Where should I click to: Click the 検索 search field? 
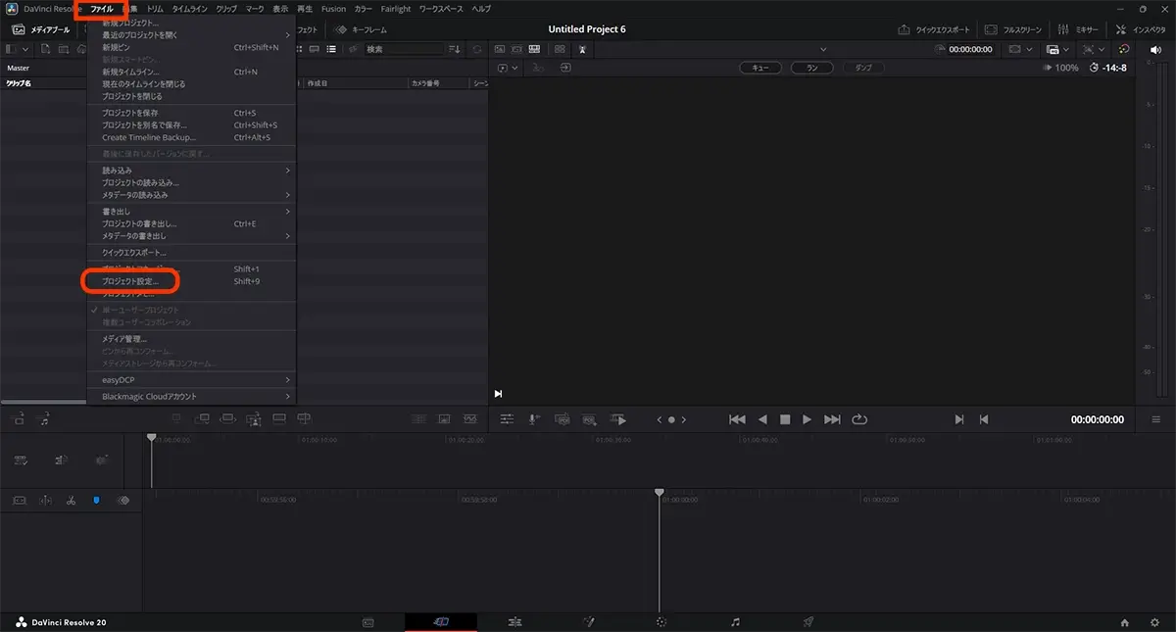click(x=402, y=49)
